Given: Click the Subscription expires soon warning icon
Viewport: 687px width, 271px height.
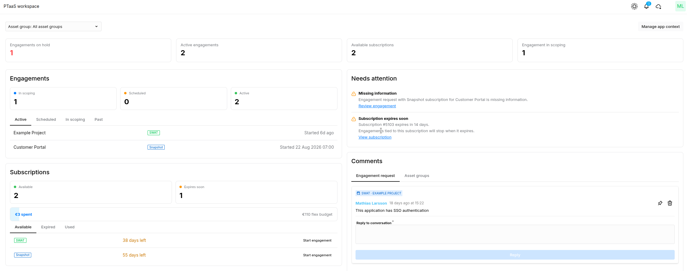Looking at the screenshot, I should click(x=354, y=119).
